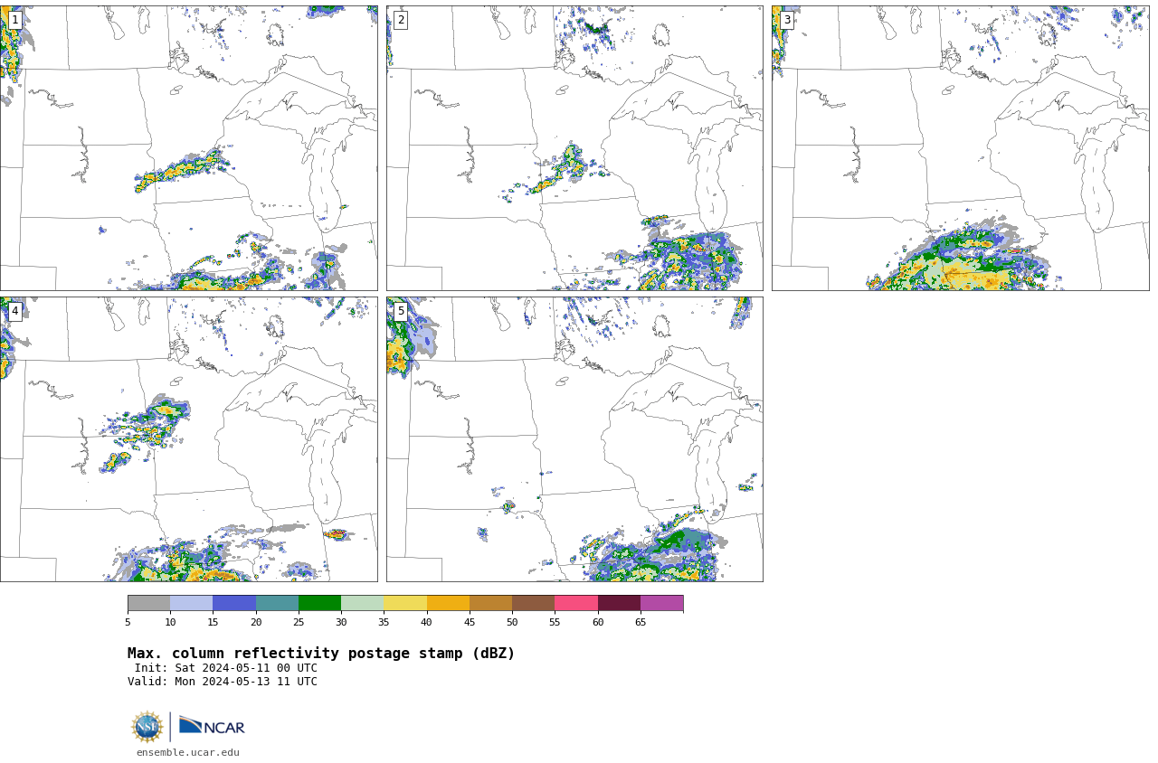Click the NCAR logo
The image size is (1158, 763).
click(x=212, y=726)
